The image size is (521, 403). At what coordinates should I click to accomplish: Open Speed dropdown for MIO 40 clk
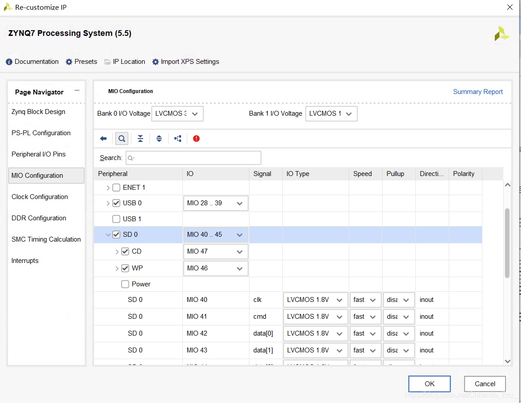coord(365,300)
